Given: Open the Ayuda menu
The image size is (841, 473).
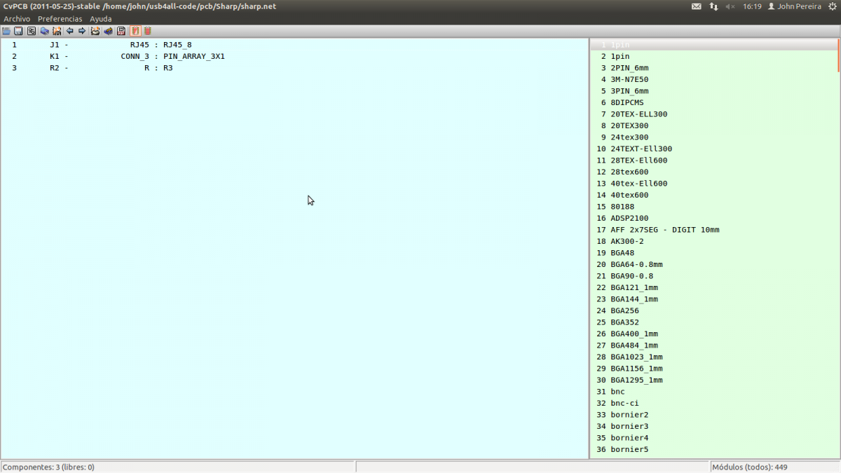Looking at the screenshot, I should (100, 19).
